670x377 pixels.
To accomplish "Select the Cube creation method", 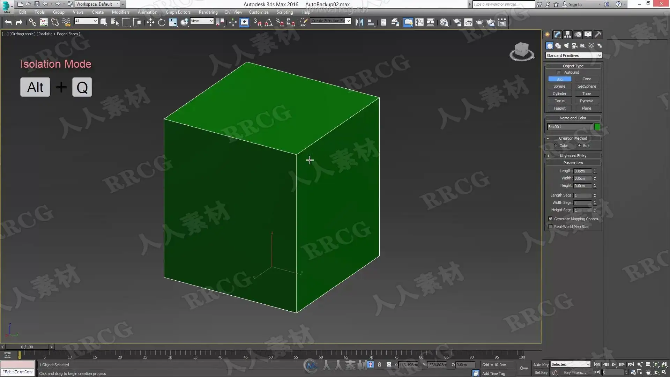I will [556, 146].
